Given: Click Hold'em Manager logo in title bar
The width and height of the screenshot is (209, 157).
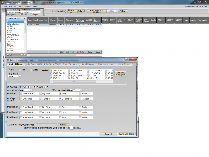Looking at the screenshot, I should (x=3, y=2).
